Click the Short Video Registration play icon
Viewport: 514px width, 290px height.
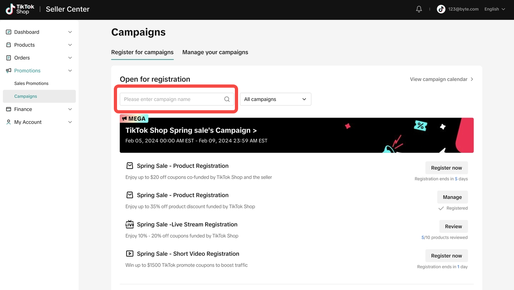pyautogui.click(x=130, y=254)
